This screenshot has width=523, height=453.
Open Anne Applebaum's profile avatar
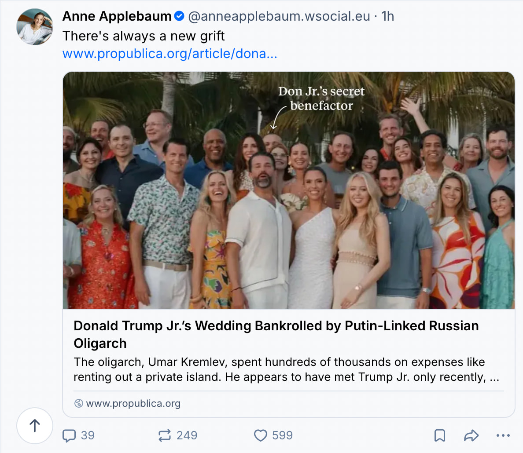[x=35, y=27]
